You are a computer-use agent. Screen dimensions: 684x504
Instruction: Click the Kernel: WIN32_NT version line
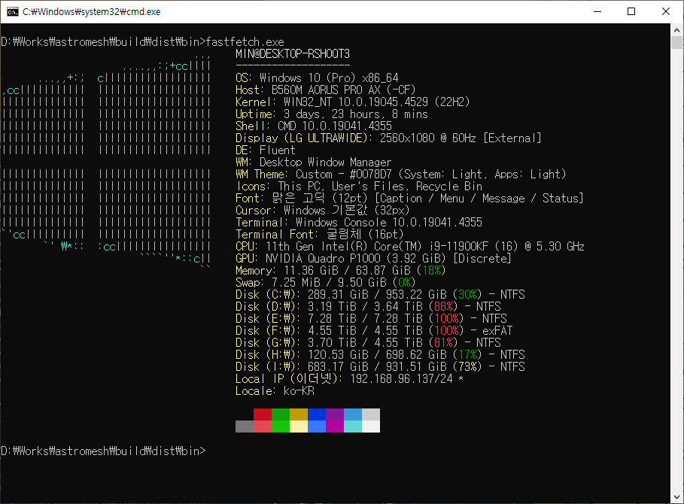352,102
